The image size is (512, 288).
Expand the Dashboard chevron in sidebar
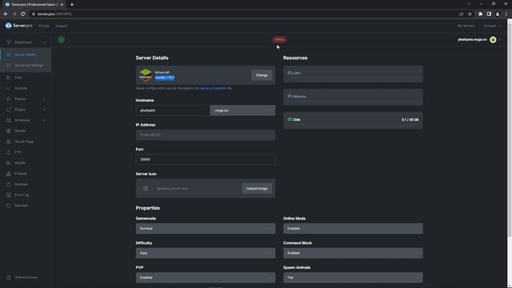[44, 42]
